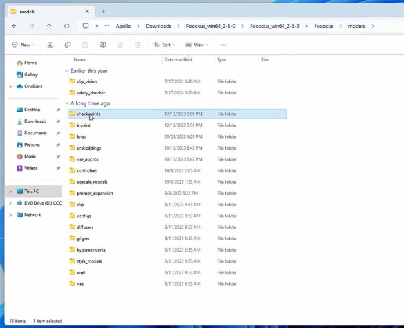Navigate to Fooocus breadcrumb segment
Screen dimensions: 404x328
324,26
